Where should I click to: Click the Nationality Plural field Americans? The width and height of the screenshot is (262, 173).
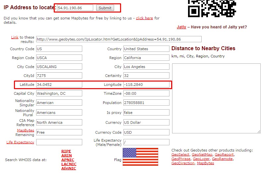coord(59,113)
